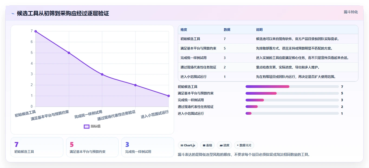Select the 数据卡片 chip
The height and width of the screenshot is (168, 369).
(x=244, y=145)
